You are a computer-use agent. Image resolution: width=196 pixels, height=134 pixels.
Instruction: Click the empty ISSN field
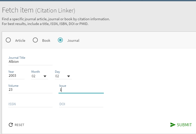30,104
